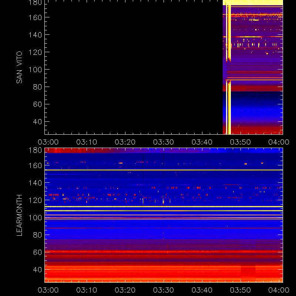Click 03:30 time label under Learmonth plot

(164, 290)
